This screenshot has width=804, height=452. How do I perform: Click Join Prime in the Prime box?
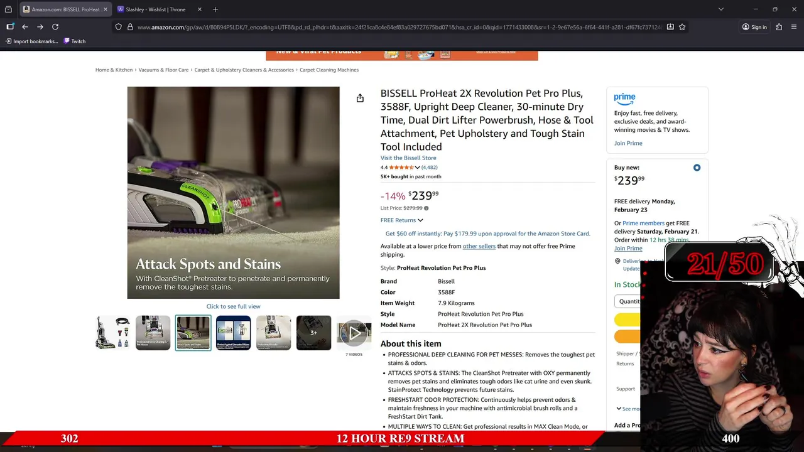point(628,143)
